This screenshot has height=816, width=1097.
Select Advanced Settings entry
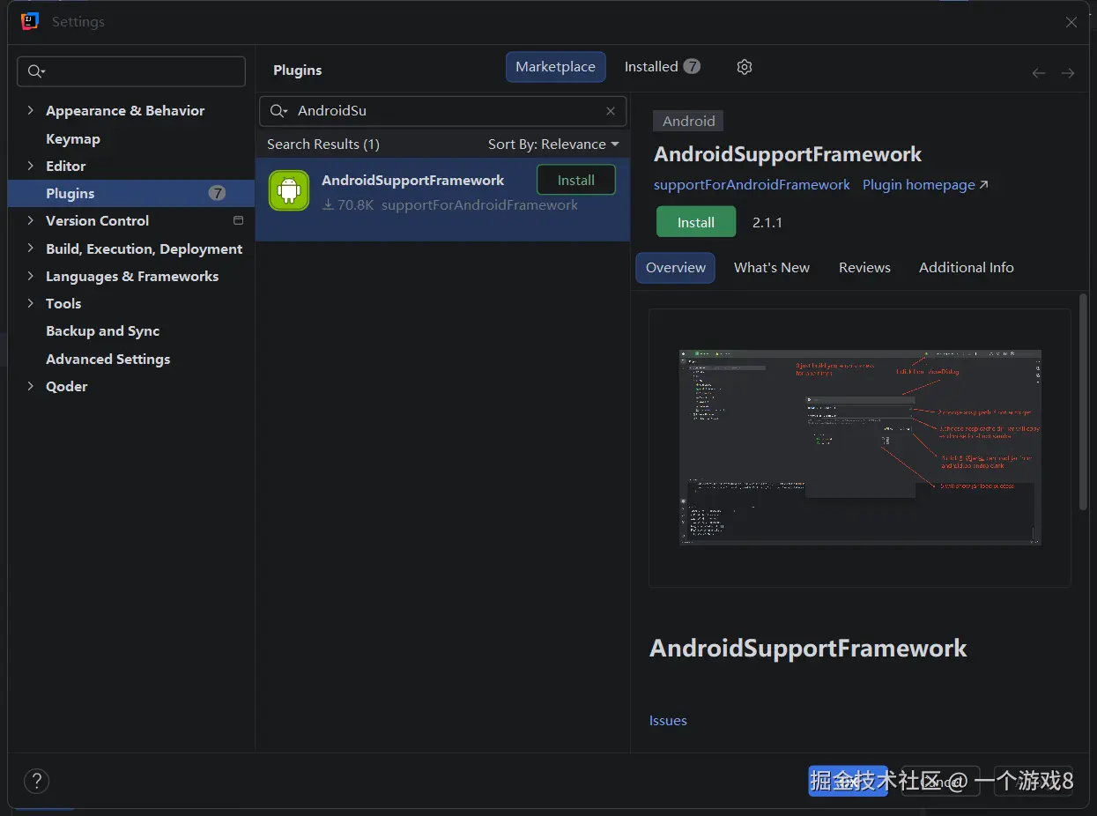coord(107,359)
